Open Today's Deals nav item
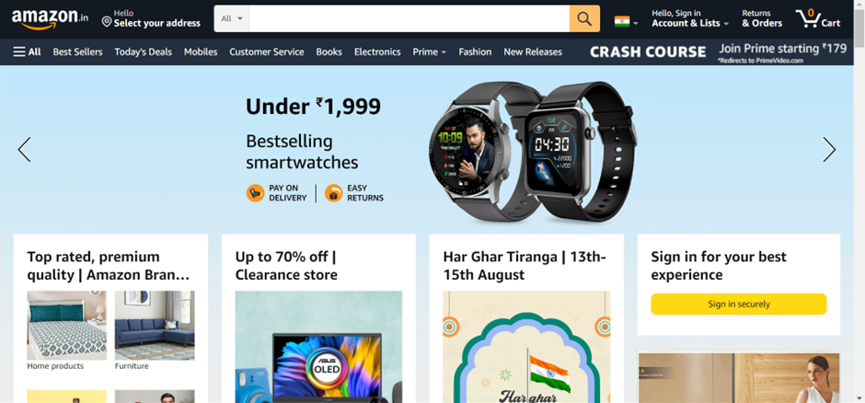865x403 pixels. pos(143,52)
